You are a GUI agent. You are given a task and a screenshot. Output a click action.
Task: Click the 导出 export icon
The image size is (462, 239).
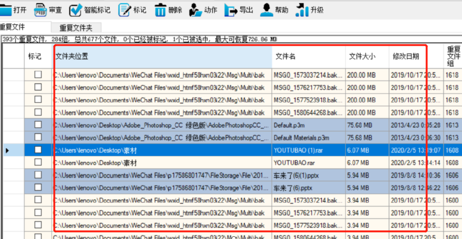coord(231,10)
